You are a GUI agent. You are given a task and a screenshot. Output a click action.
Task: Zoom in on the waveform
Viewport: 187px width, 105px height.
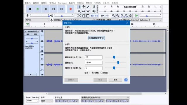click(113, 15)
